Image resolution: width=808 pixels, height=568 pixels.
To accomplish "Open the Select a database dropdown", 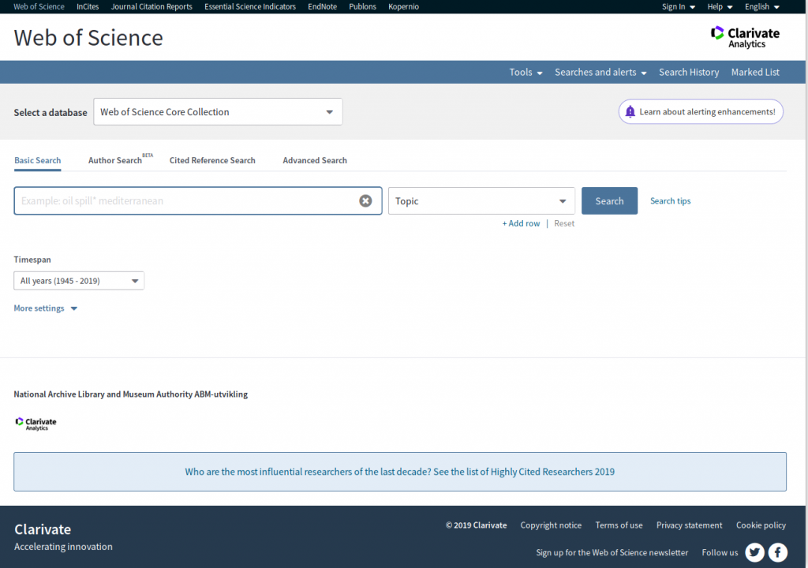I will coord(218,112).
